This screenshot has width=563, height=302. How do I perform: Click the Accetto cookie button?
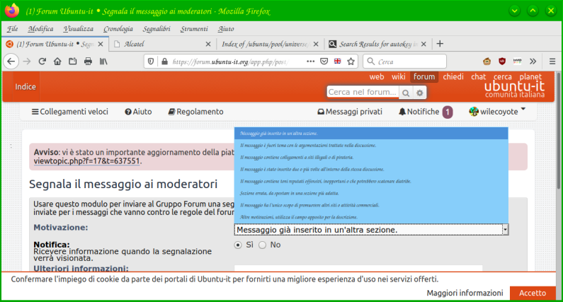coord(533,293)
